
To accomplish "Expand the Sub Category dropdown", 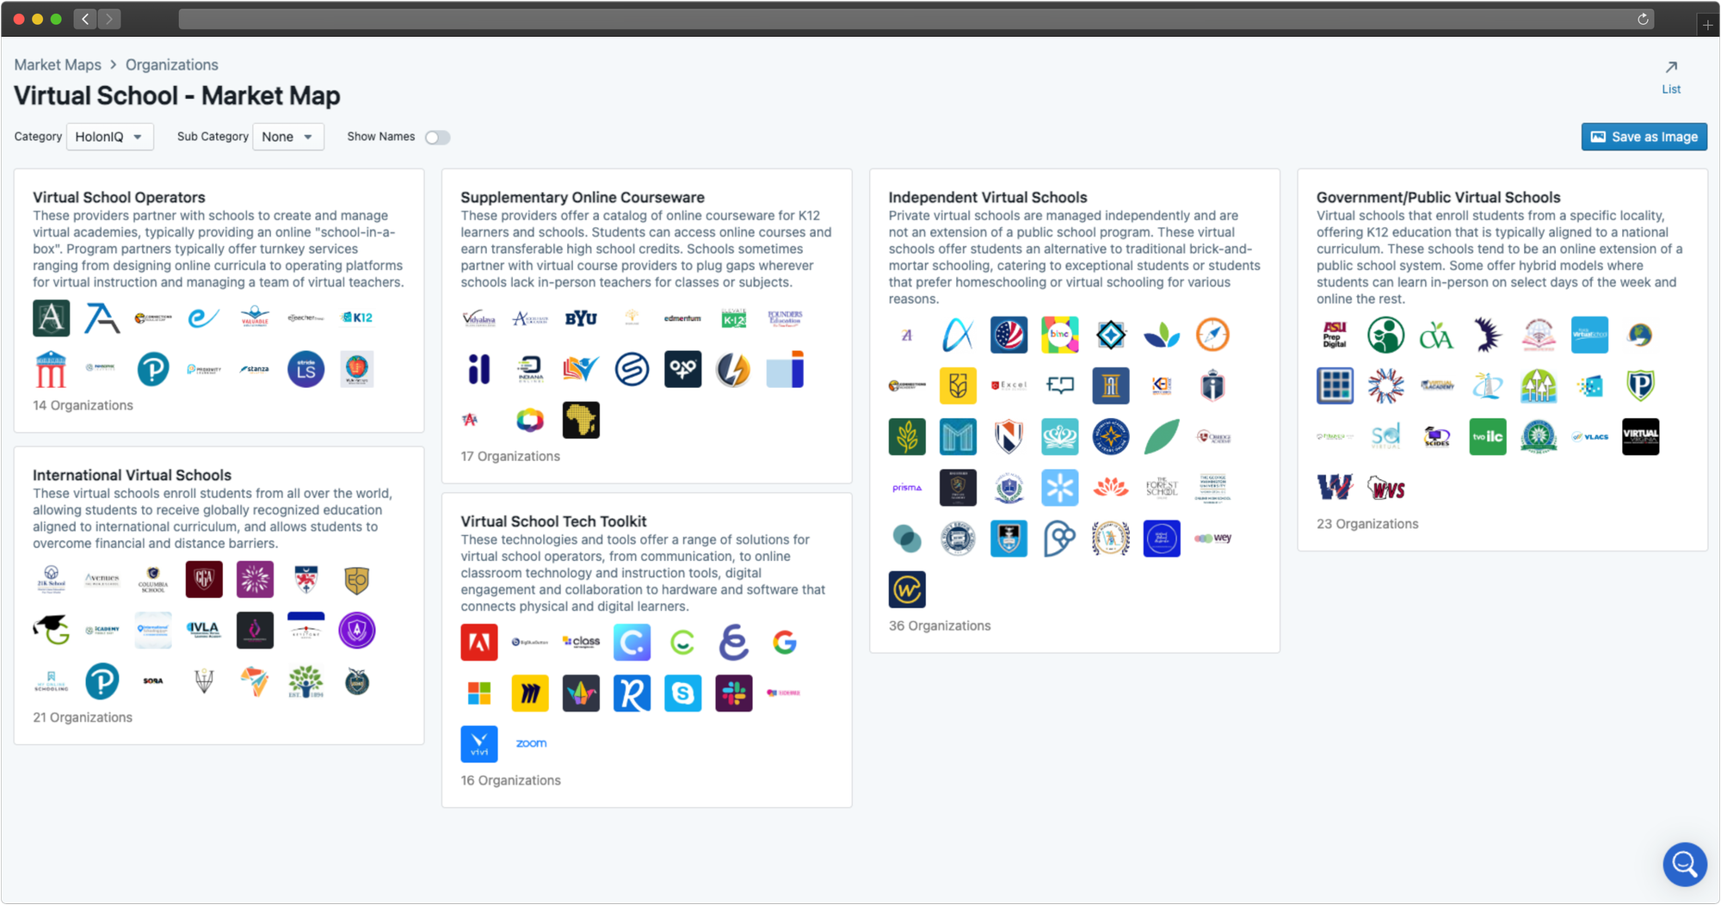I will pyautogui.click(x=288, y=137).
